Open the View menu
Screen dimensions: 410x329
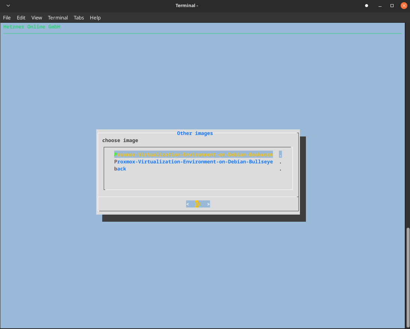(x=37, y=18)
